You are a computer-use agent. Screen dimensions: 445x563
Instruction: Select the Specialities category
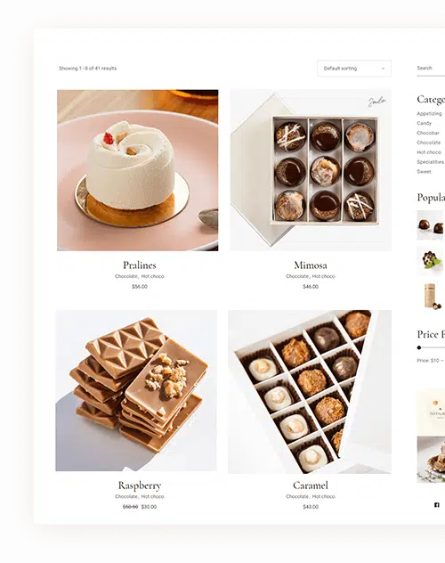tap(430, 162)
